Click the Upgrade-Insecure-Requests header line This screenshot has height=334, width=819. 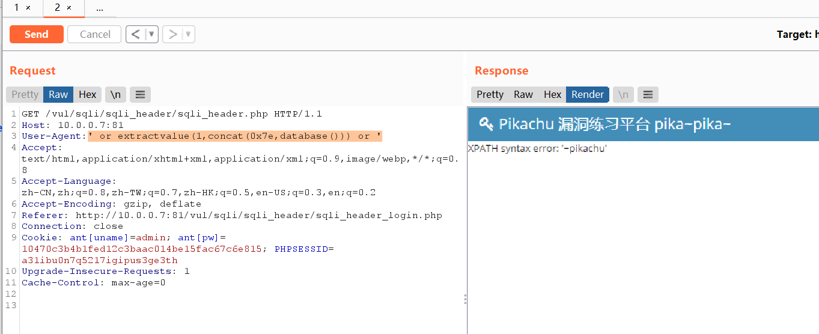point(106,272)
